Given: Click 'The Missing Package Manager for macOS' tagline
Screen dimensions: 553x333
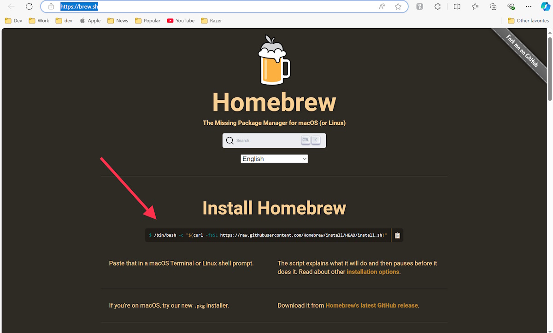Looking at the screenshot, I should [x=274, y=123].
